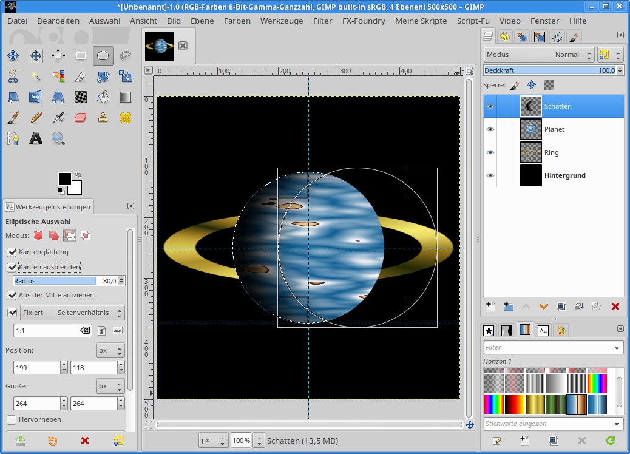Screen dimensions: 630x454
Task: Expand the gradient Filter dropdown
Action: [x=617, y=348]
